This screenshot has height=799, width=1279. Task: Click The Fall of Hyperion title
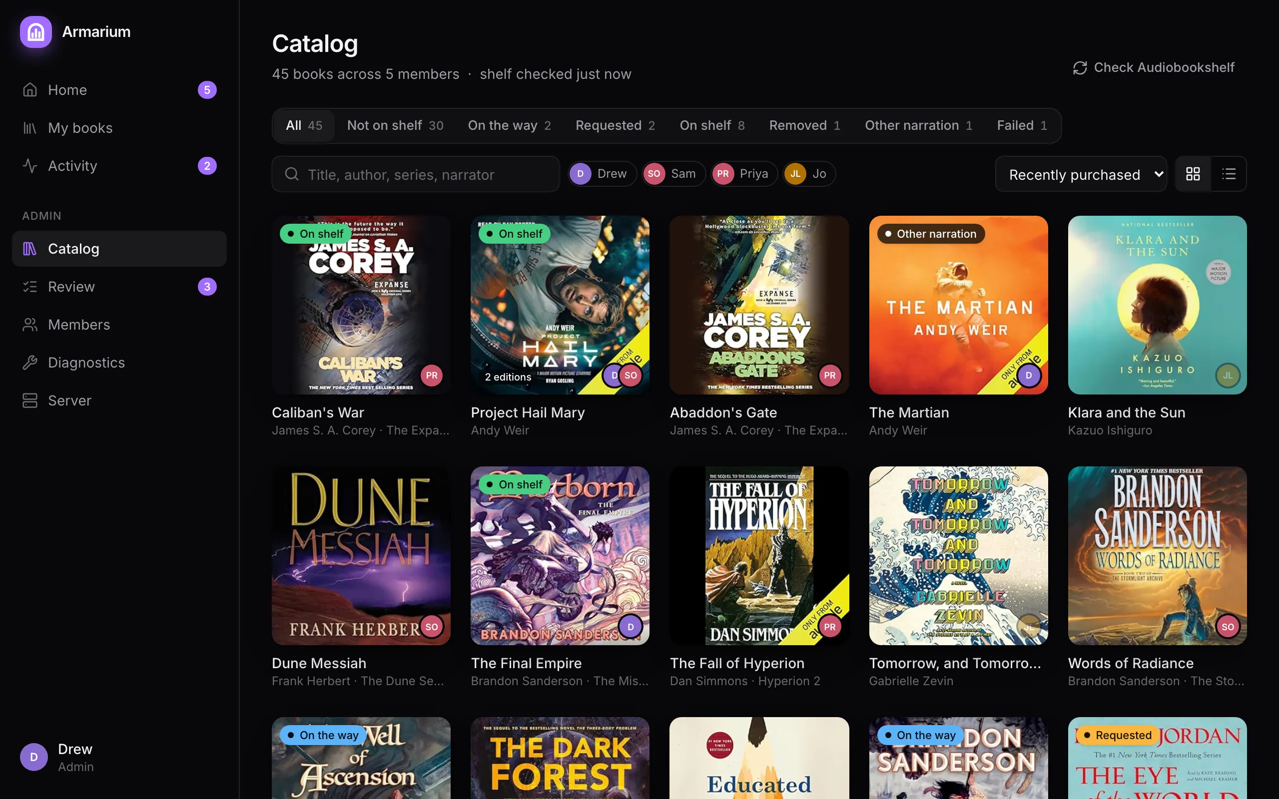point(737,663)
